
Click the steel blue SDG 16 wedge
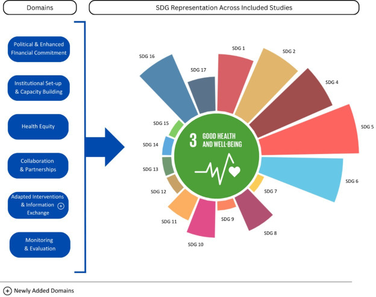point(169,88)
